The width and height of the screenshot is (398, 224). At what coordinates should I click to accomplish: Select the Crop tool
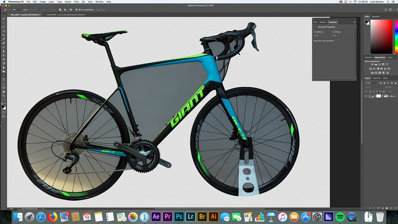tap(3, 34)
